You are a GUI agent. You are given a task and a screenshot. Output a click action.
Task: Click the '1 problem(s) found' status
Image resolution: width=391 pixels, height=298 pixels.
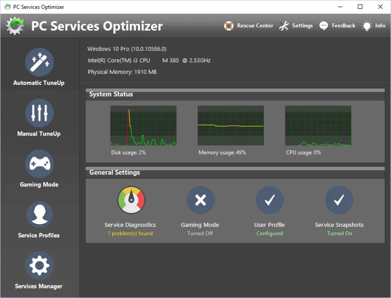point(130,234)
